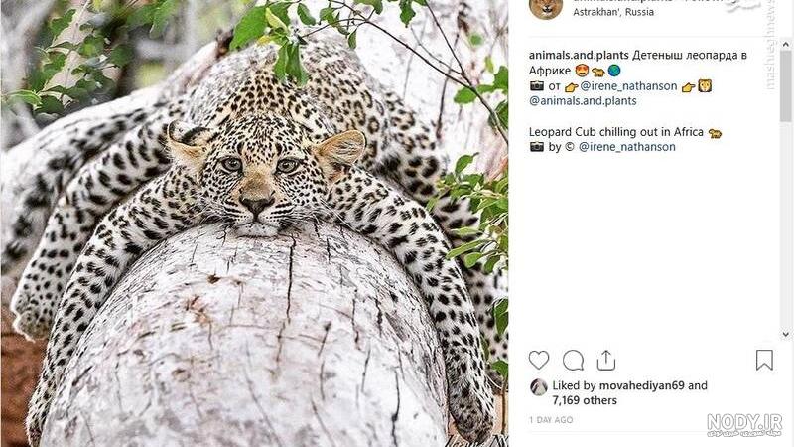Click the camera emoji before English credit
Screen dimensions: 794x447
click(x=536, y=147)
